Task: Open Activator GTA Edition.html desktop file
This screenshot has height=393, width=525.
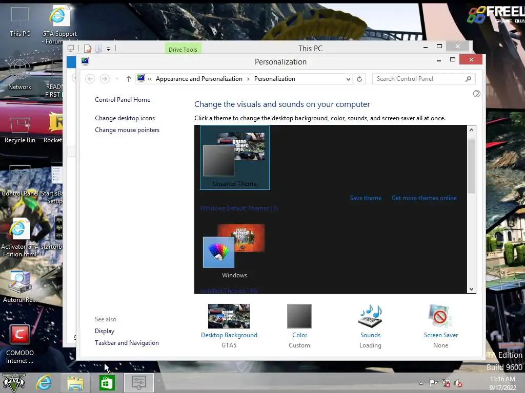Action: click(x=19, y=237)
